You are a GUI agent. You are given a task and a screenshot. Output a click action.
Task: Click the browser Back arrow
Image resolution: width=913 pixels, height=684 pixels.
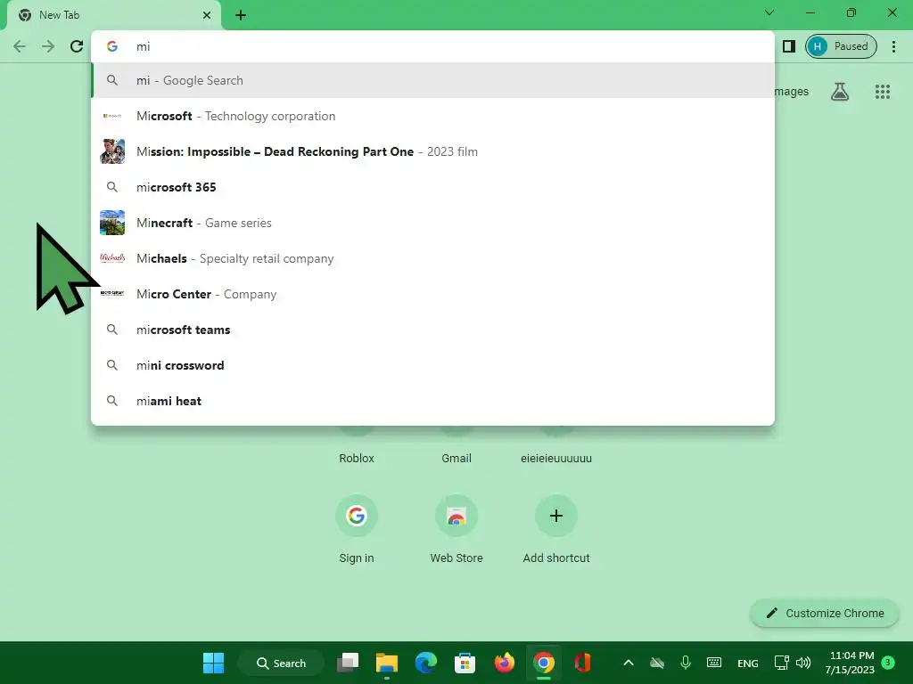click(x=20, y=46)
